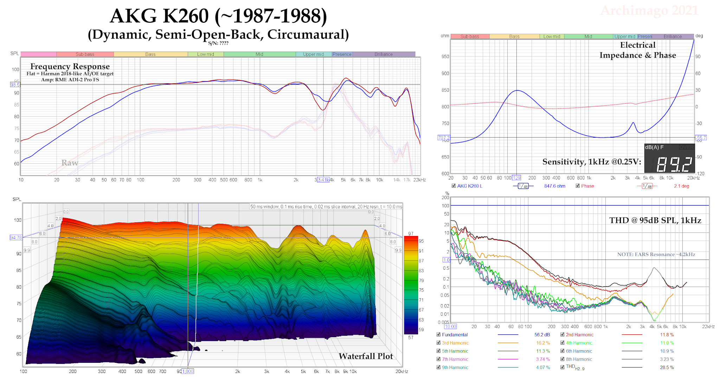Click the 129 Hz cursor box
Image resolution: width=720 pixels, height=386 pixels.
pos(516,178)
